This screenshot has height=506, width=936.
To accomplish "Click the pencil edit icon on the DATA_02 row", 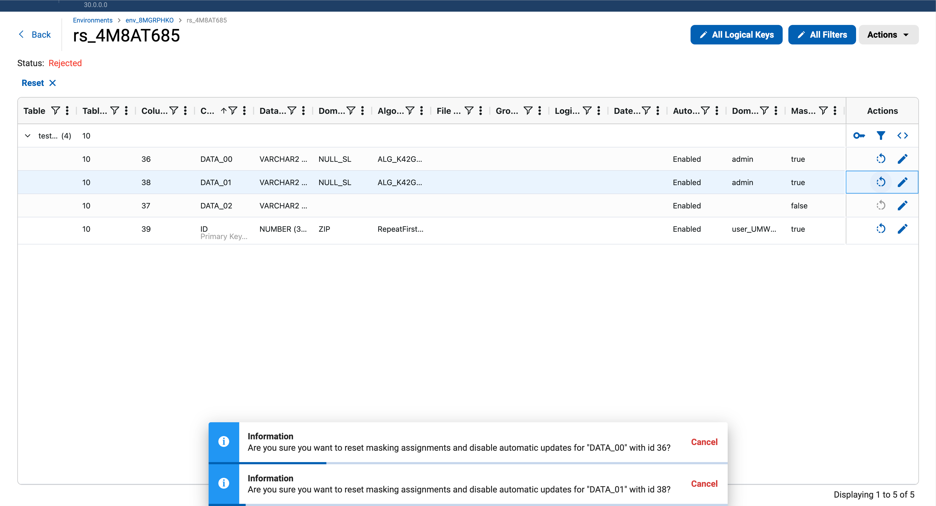I will tap(903, 205).
